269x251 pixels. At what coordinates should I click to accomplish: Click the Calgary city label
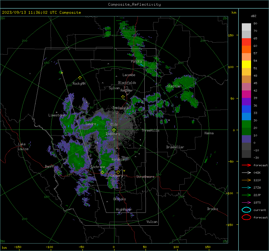click(117, 175)
